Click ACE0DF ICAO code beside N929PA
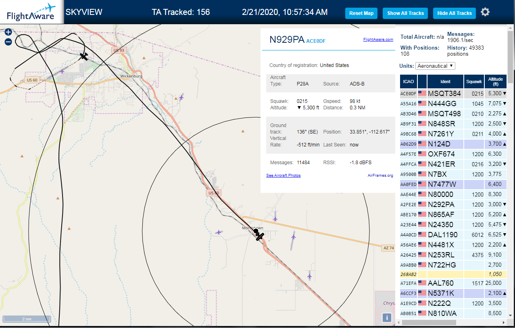This screenshot has width=515, height=328. pos(316,41)
